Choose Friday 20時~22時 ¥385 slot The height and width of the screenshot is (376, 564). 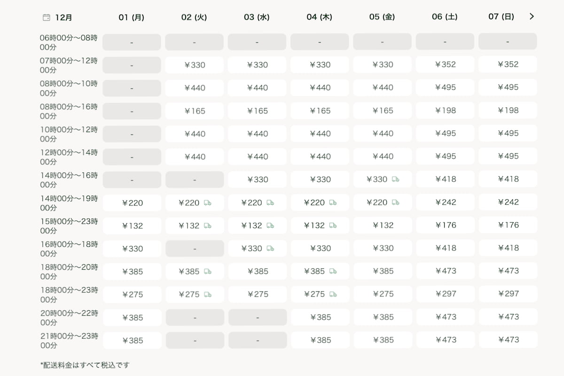pos(383,317)
